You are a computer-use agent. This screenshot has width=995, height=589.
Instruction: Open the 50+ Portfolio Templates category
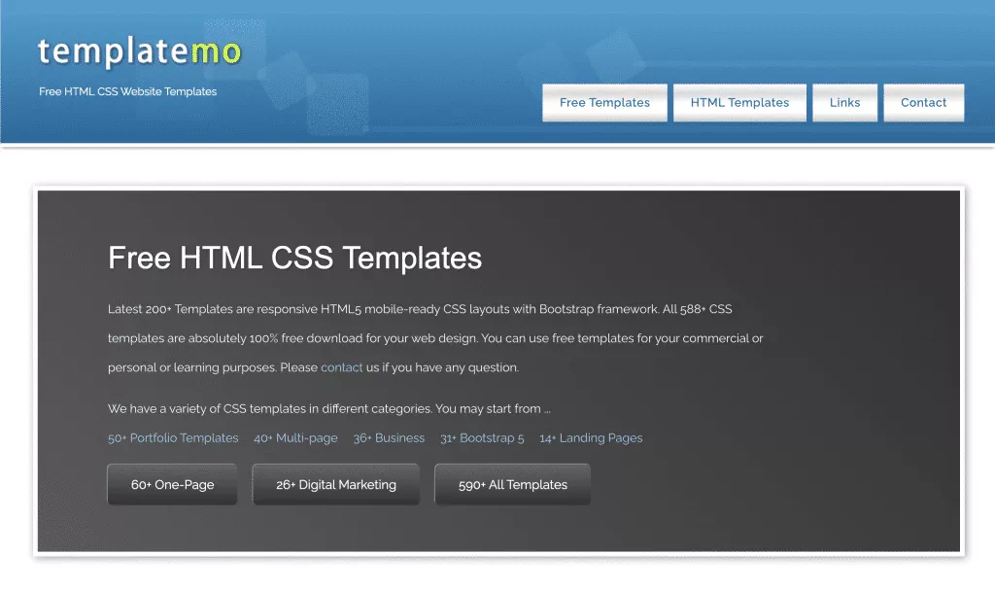tap(173, 438)
